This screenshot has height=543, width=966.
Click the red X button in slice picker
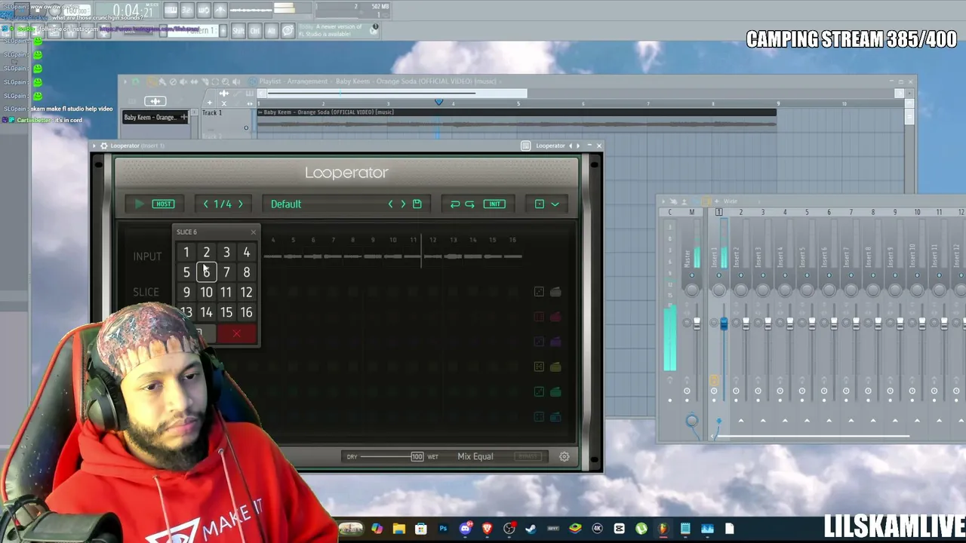click(237, 333)
